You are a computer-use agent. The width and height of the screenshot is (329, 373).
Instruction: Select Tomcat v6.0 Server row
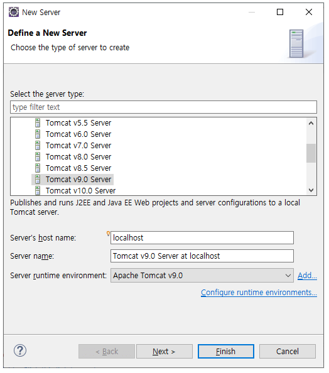pos(72,134)
